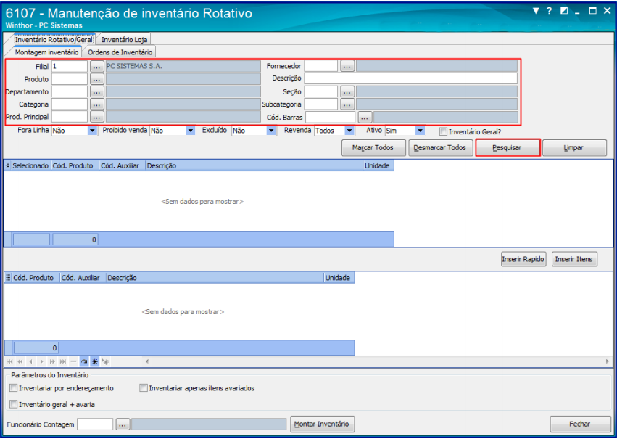This screenshot has width=617, height=439.
Task: Switch to Inventário Loja tab
Action: [125, 40]
